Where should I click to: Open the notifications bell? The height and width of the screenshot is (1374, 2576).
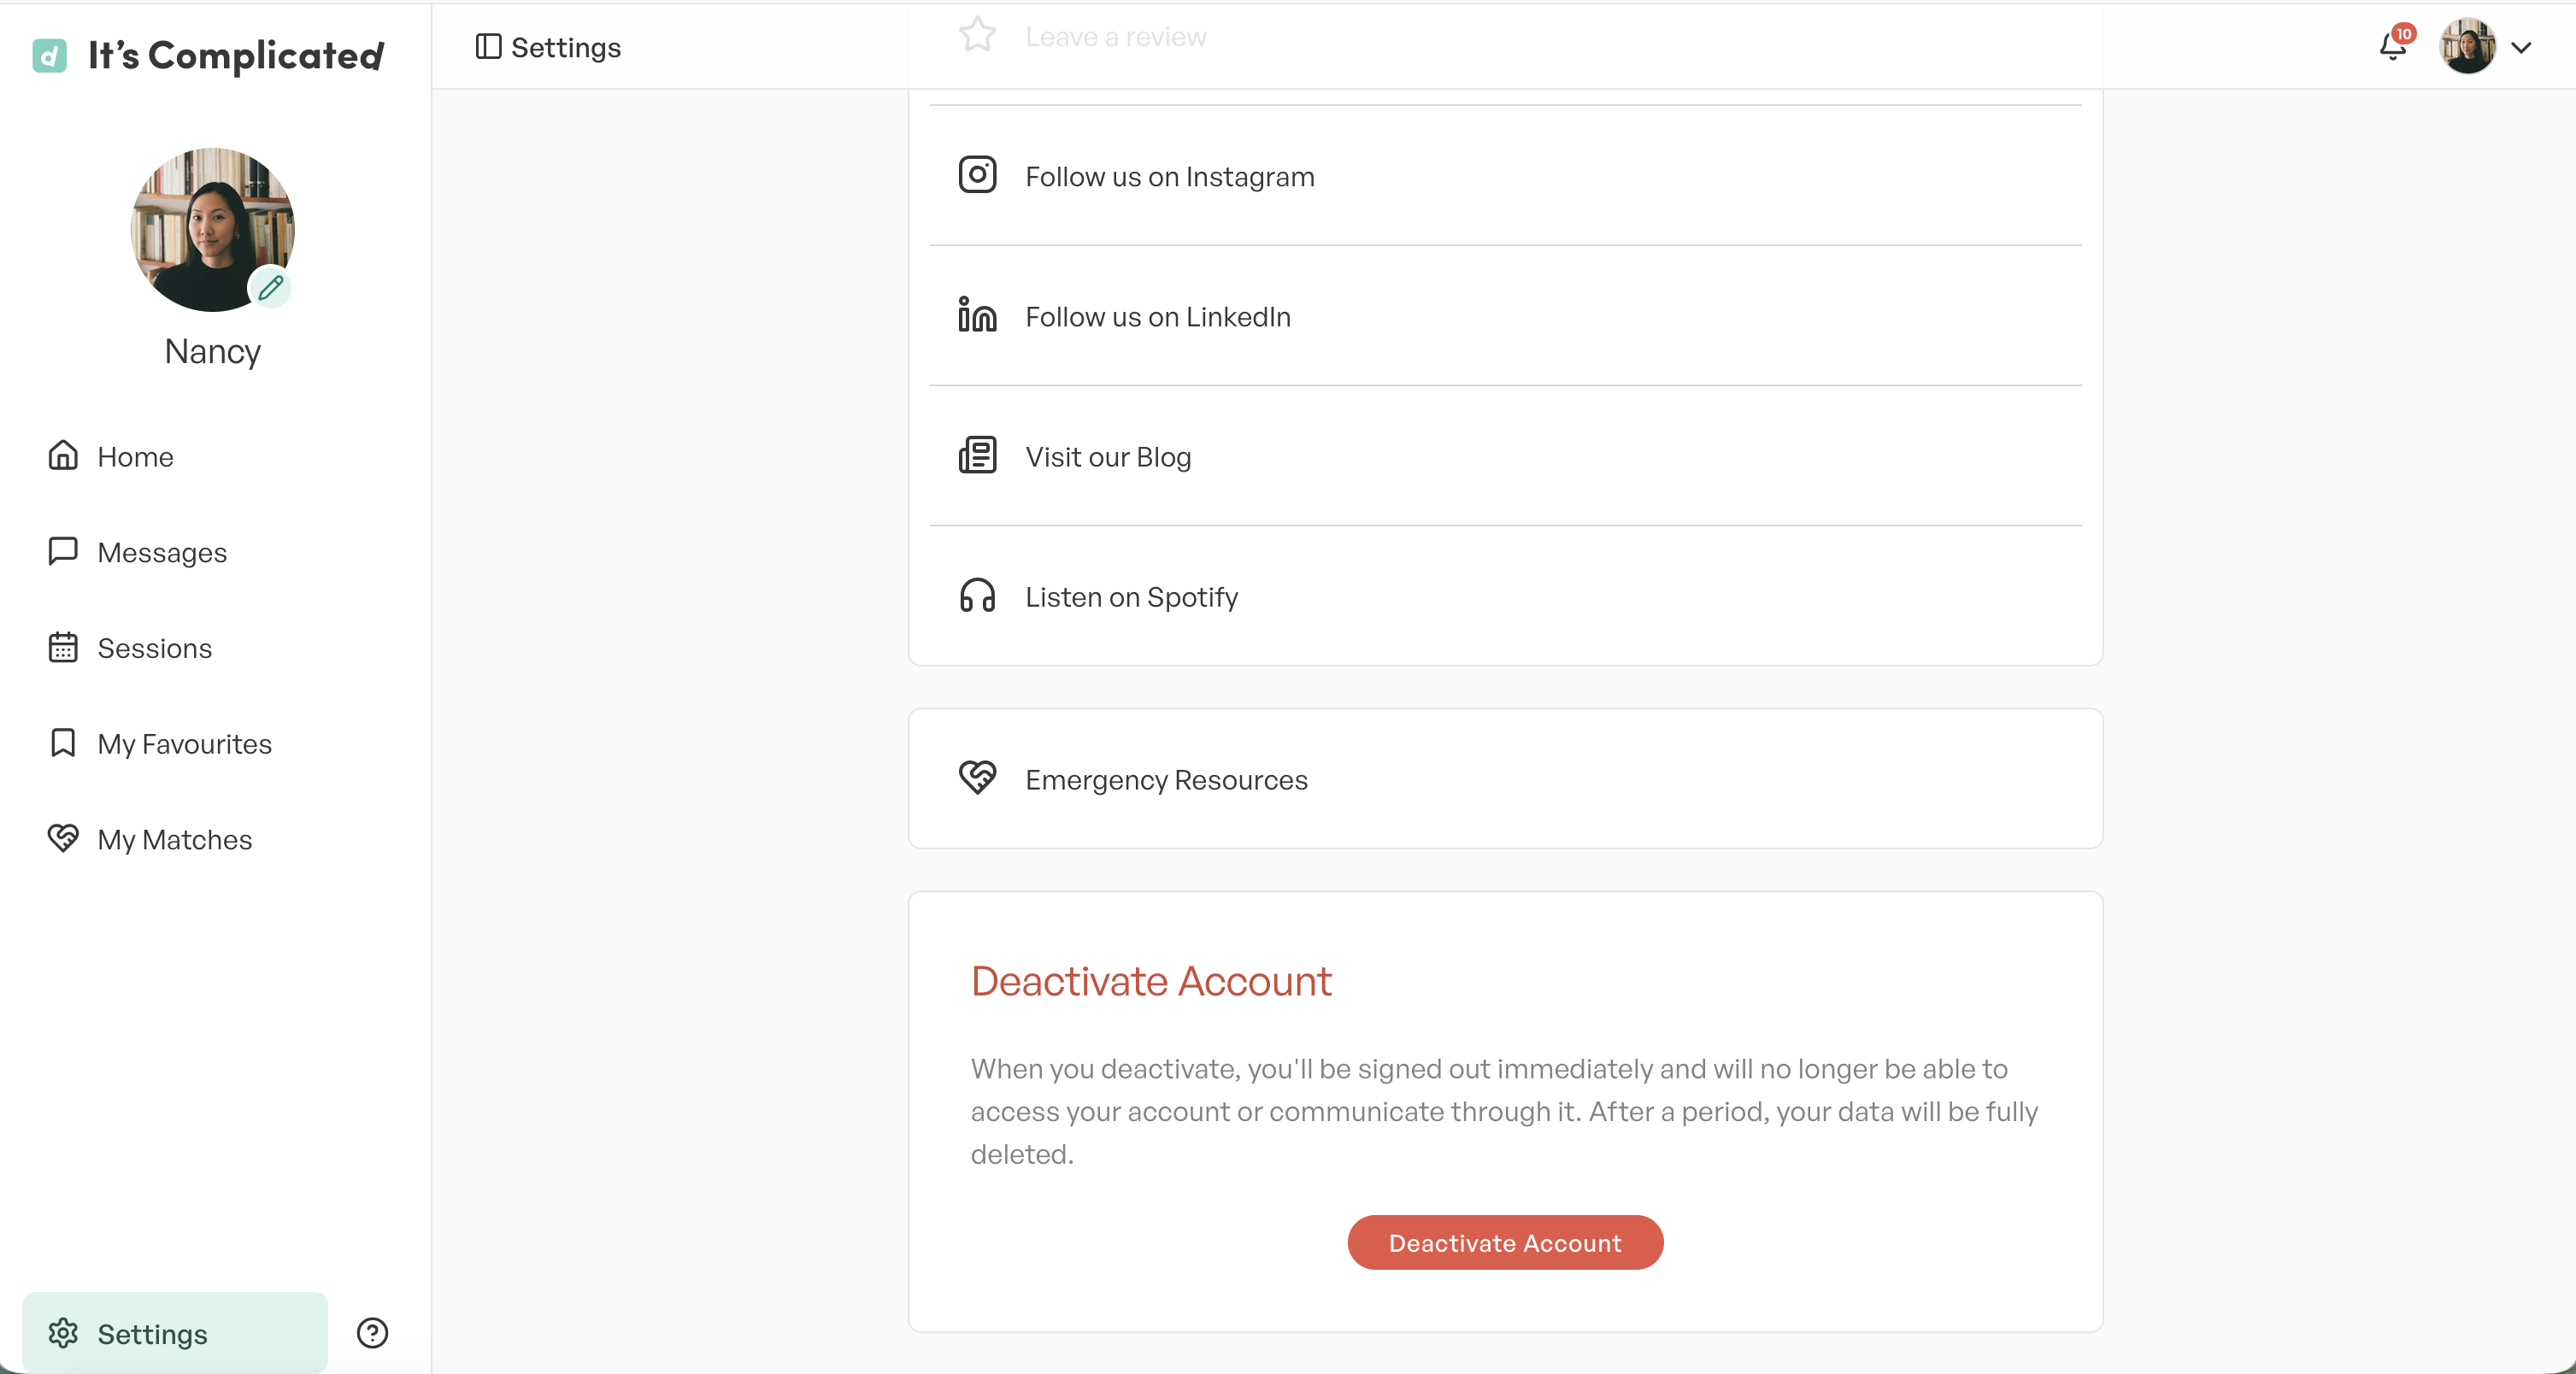click(2393, 46)
